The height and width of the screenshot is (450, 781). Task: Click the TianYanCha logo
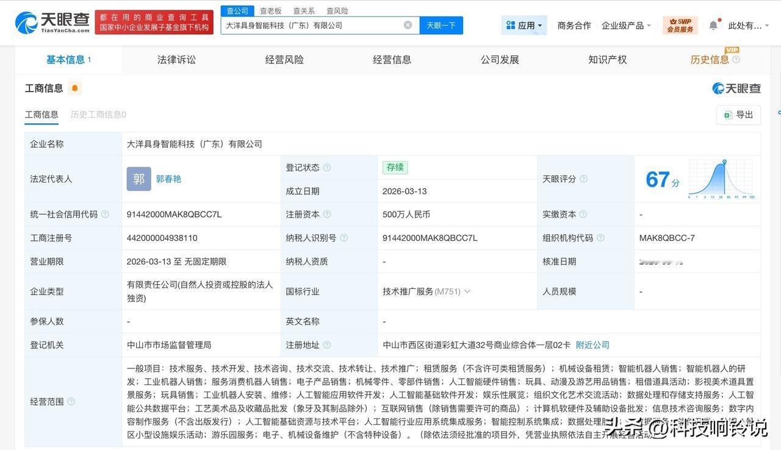52,23
